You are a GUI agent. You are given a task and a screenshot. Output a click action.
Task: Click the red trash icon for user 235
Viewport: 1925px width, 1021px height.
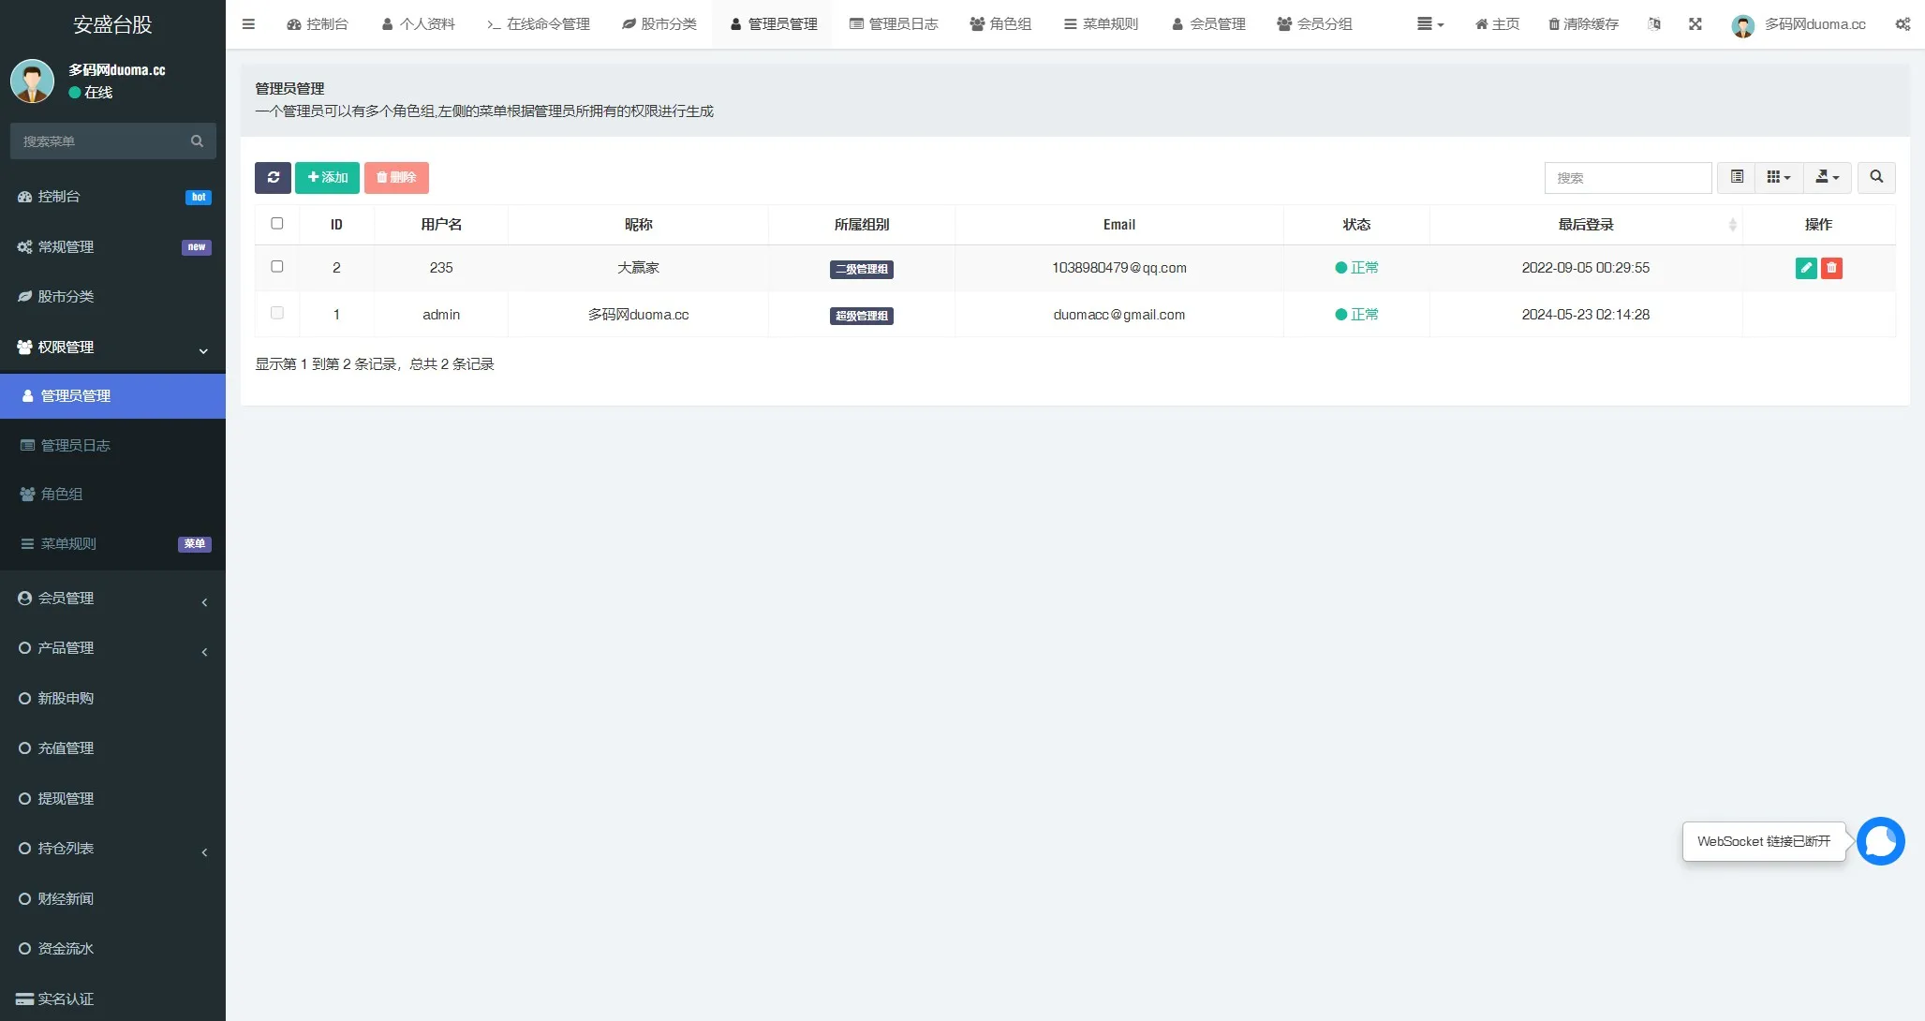coord(1832,268)
